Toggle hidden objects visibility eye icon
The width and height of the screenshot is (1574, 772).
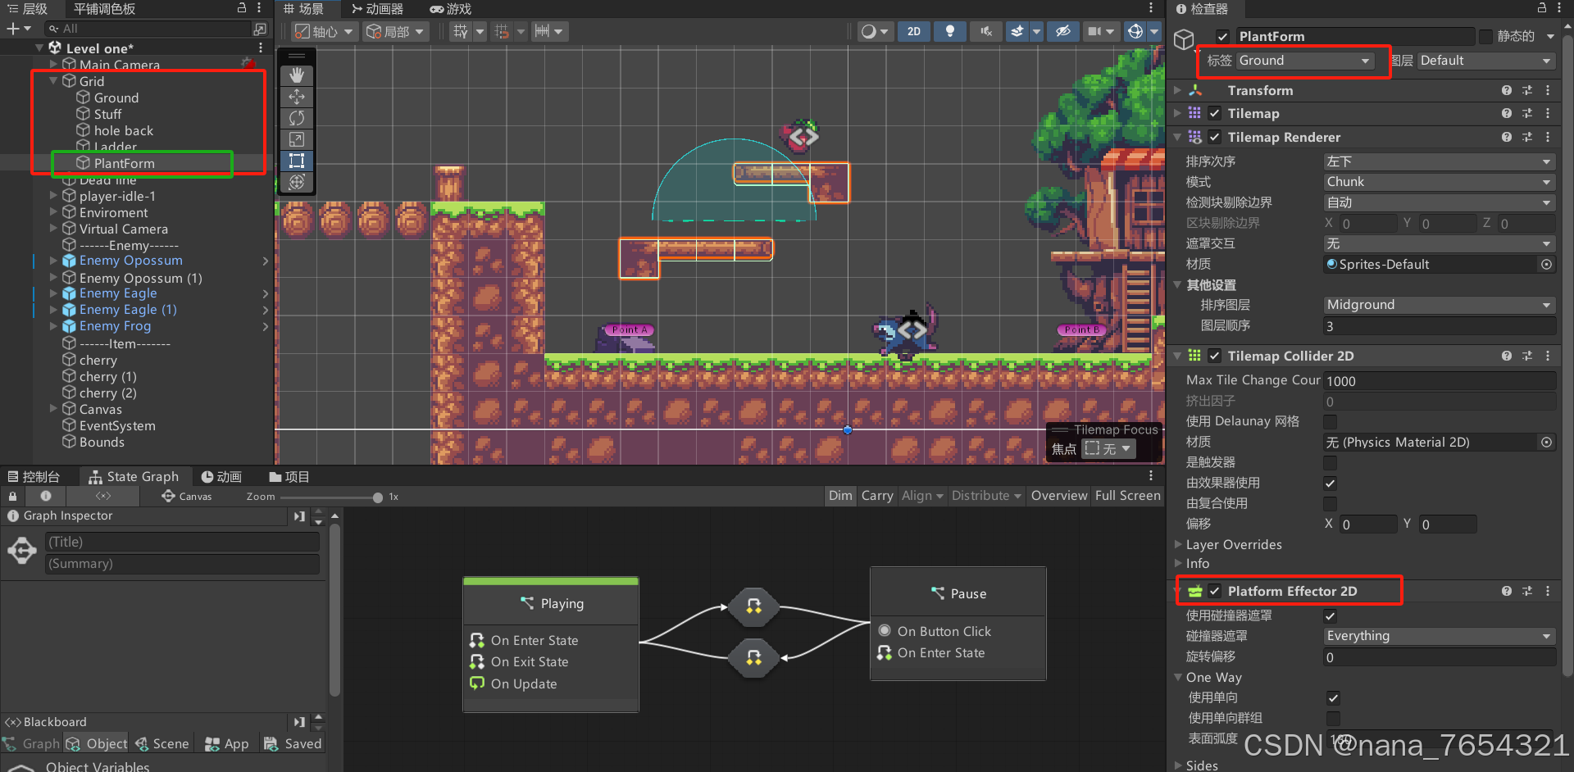(1063, 31)
